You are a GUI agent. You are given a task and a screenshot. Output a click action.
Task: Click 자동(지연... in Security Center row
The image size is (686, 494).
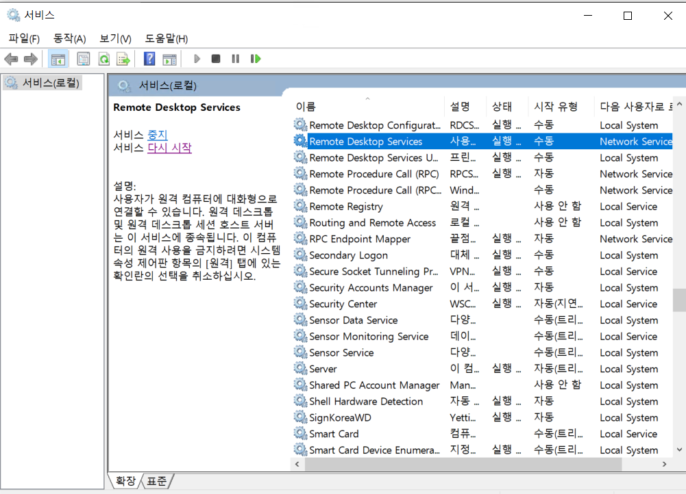point(559,304)
